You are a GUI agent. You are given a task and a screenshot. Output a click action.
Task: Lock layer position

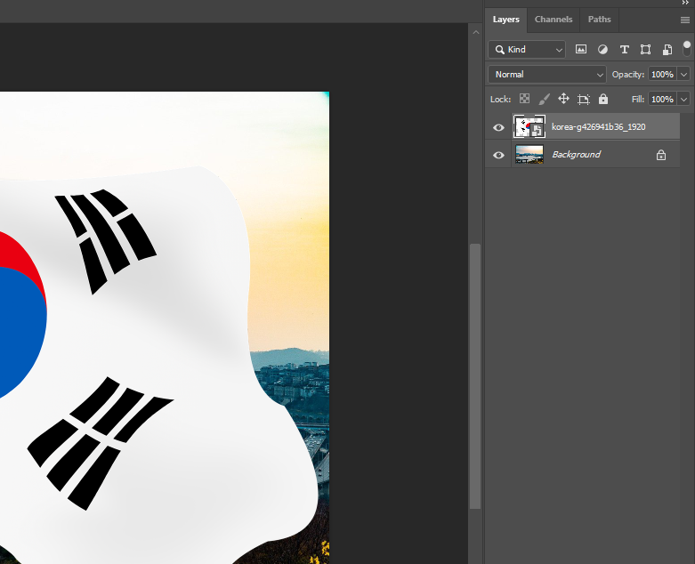coord(563,99)
